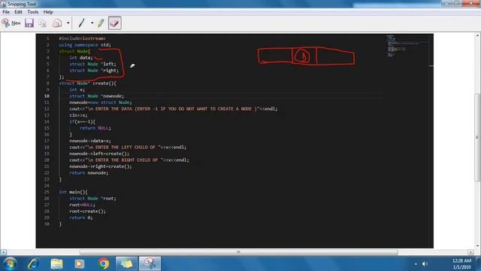The height and width of the screenshot is (271, 481).
Task: Open the Help menu
Action: pos(48,12)
